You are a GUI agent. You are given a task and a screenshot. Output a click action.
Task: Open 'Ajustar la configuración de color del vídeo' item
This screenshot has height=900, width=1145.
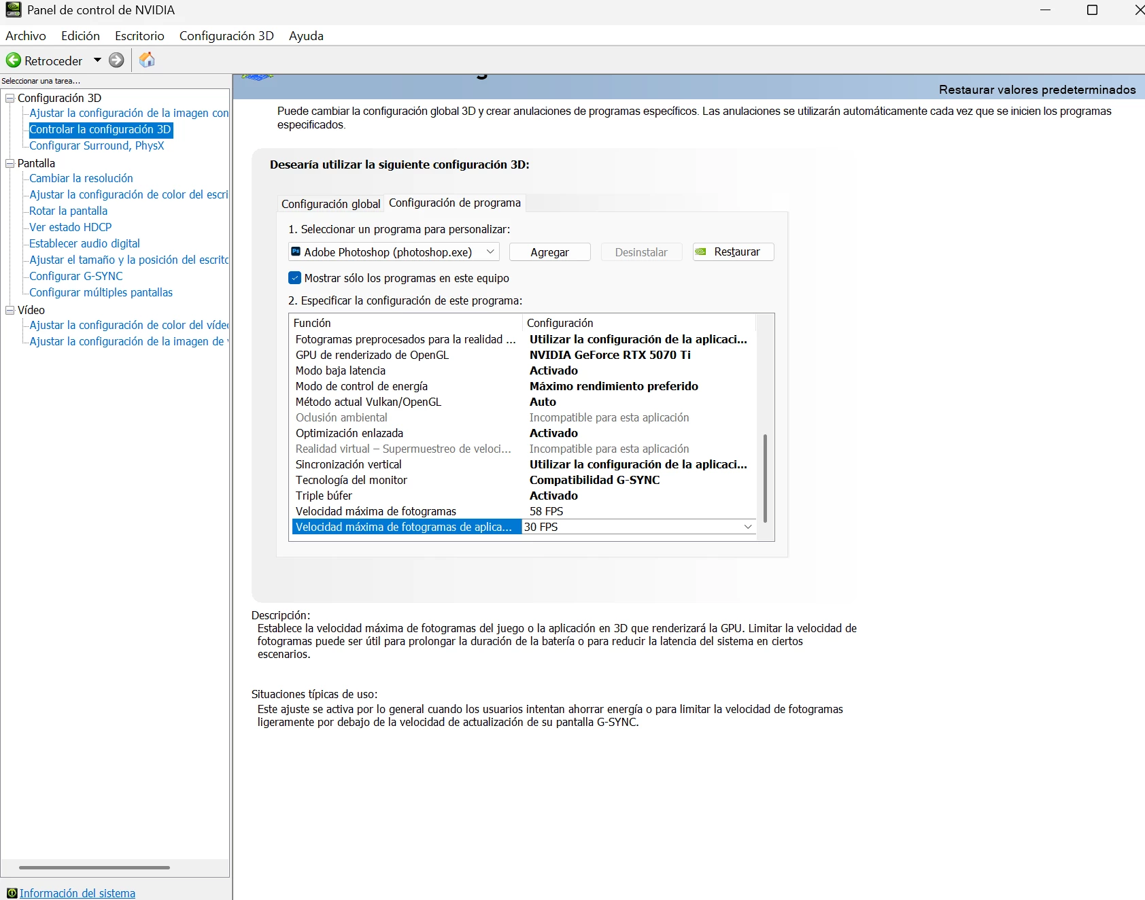129,325
